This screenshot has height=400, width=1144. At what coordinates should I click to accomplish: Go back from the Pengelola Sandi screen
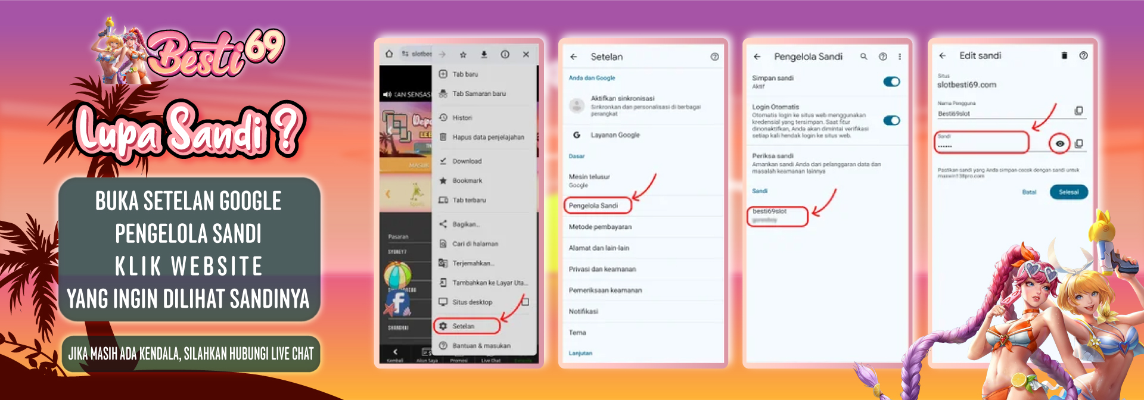point(757,57)
